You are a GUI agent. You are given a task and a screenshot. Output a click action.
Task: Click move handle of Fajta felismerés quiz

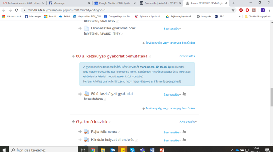click(x=80, y=132)
